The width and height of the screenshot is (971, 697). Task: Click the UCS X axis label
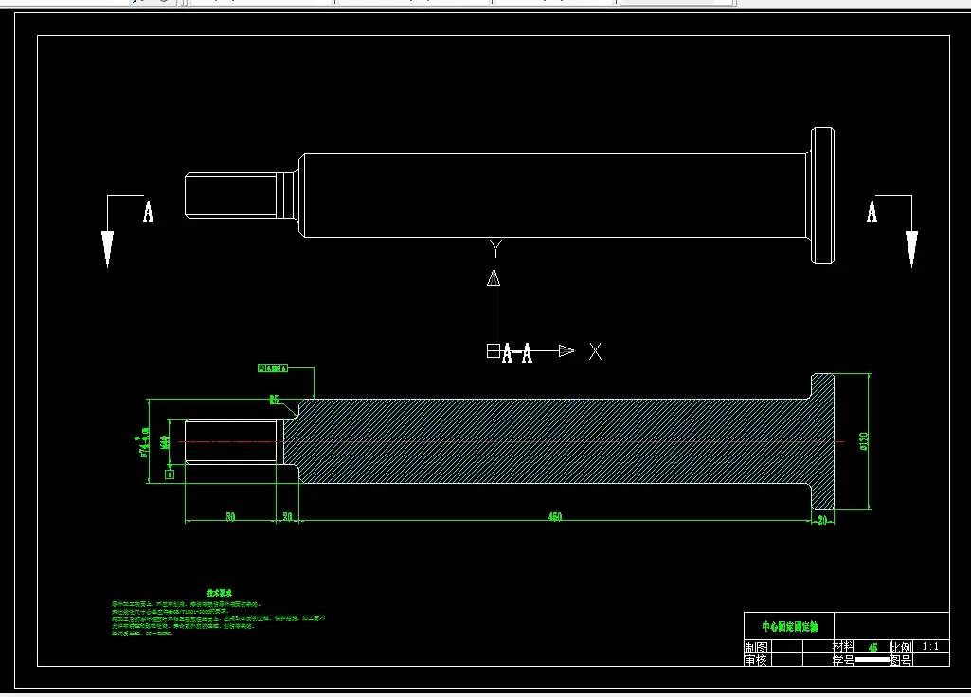595,351
